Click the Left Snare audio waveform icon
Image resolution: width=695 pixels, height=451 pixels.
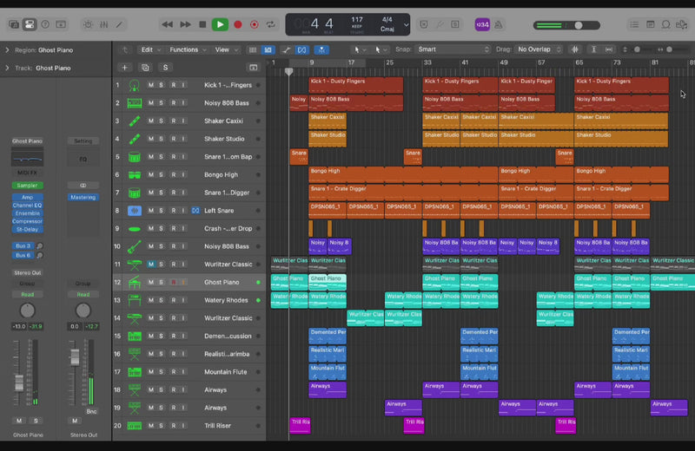135,211
